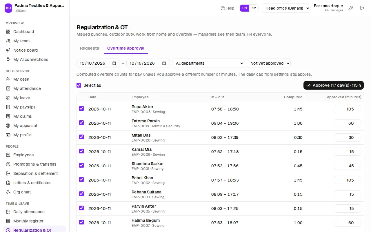Click the My payslips document icon
Screen dimensions: 371x232
8,107
